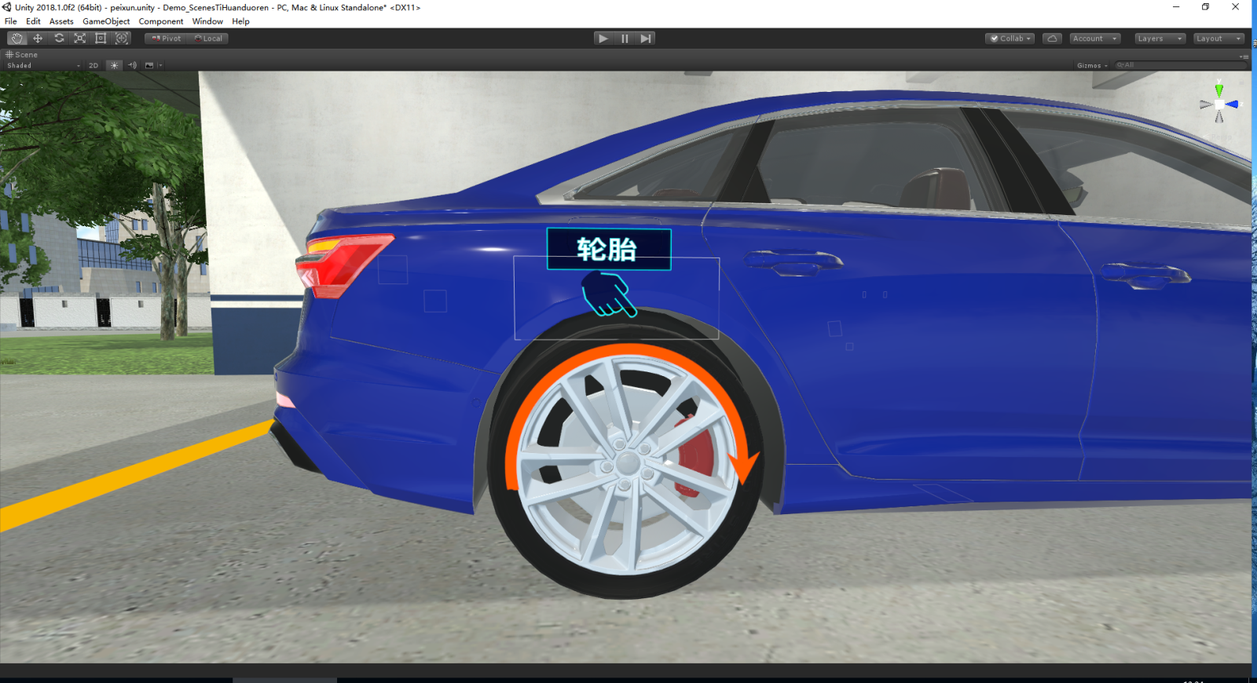The height and width of the screenshot is (683, 1257).
Task: Open Unity cloud services panel
Action: [x=1052, y=38]
